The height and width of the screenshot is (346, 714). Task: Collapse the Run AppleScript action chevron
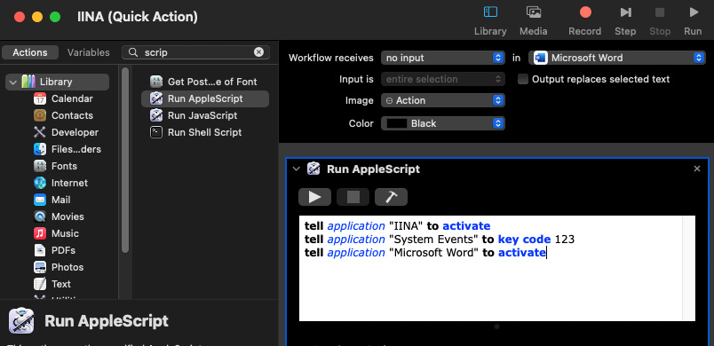pyautogui.click(x=297, y=169)
